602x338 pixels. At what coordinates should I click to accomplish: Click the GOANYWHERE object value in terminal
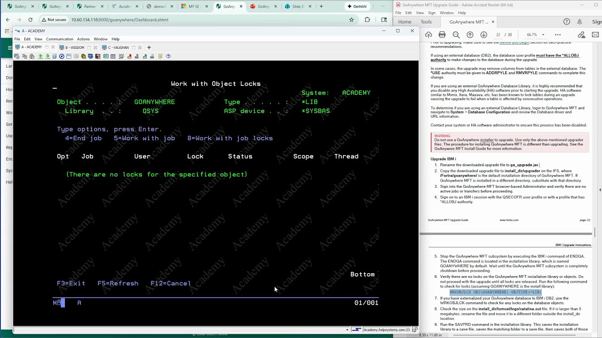click(x=155, y=102)
